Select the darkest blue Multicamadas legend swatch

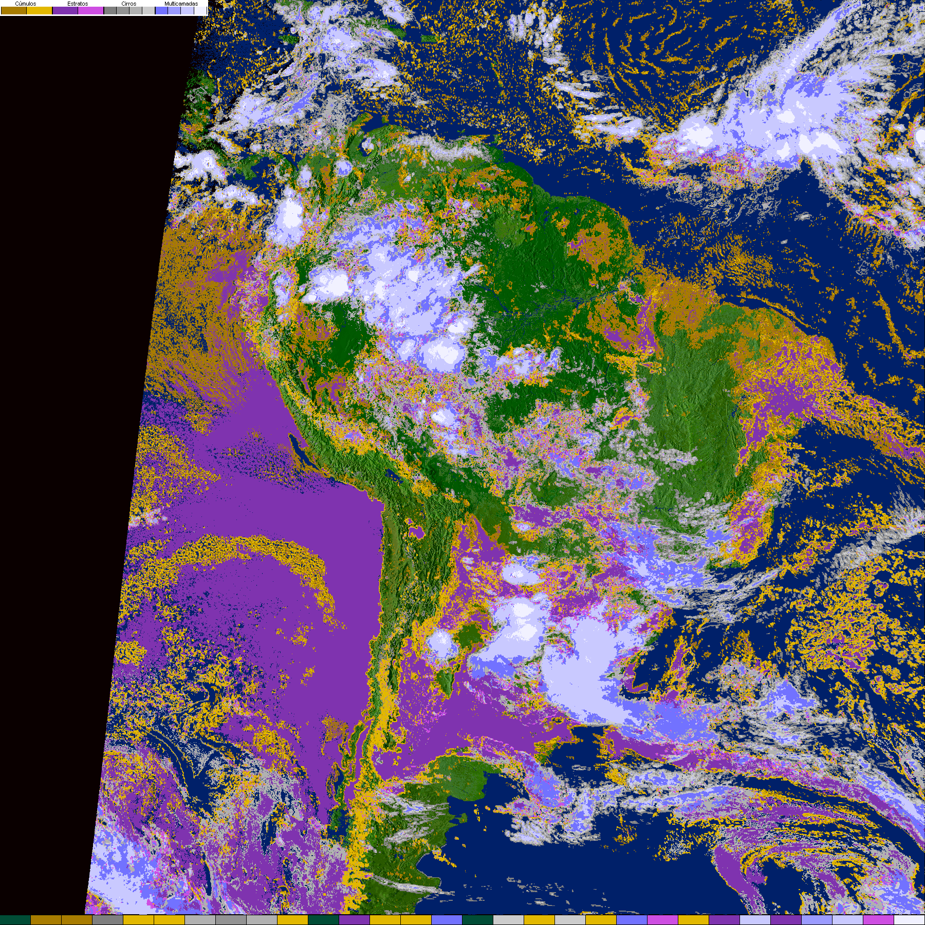[161, 10]
